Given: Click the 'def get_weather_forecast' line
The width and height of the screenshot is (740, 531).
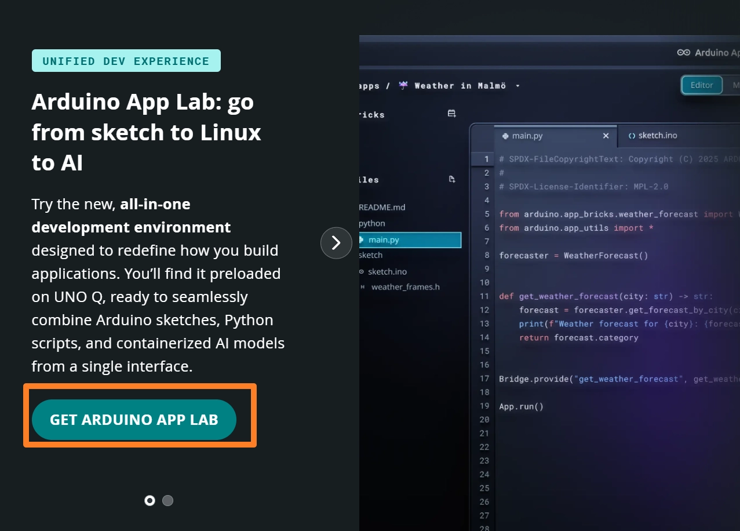Looking at the screenshot, I should [x=606, y=296].
